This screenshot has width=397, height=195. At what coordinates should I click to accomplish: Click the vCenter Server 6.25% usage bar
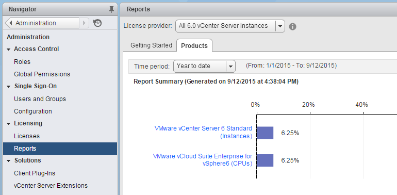pyautogui.click(x=265, y=133)
